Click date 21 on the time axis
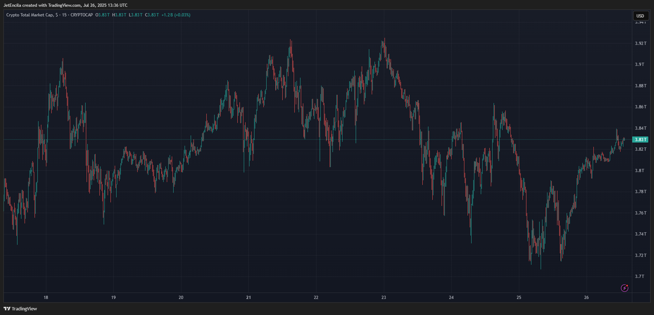This screenshot has height=315, width=654. pyautogui.click(x=248, y=298)
